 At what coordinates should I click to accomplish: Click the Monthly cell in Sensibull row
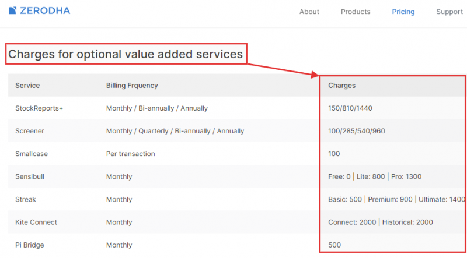click(x=119, y=176)
